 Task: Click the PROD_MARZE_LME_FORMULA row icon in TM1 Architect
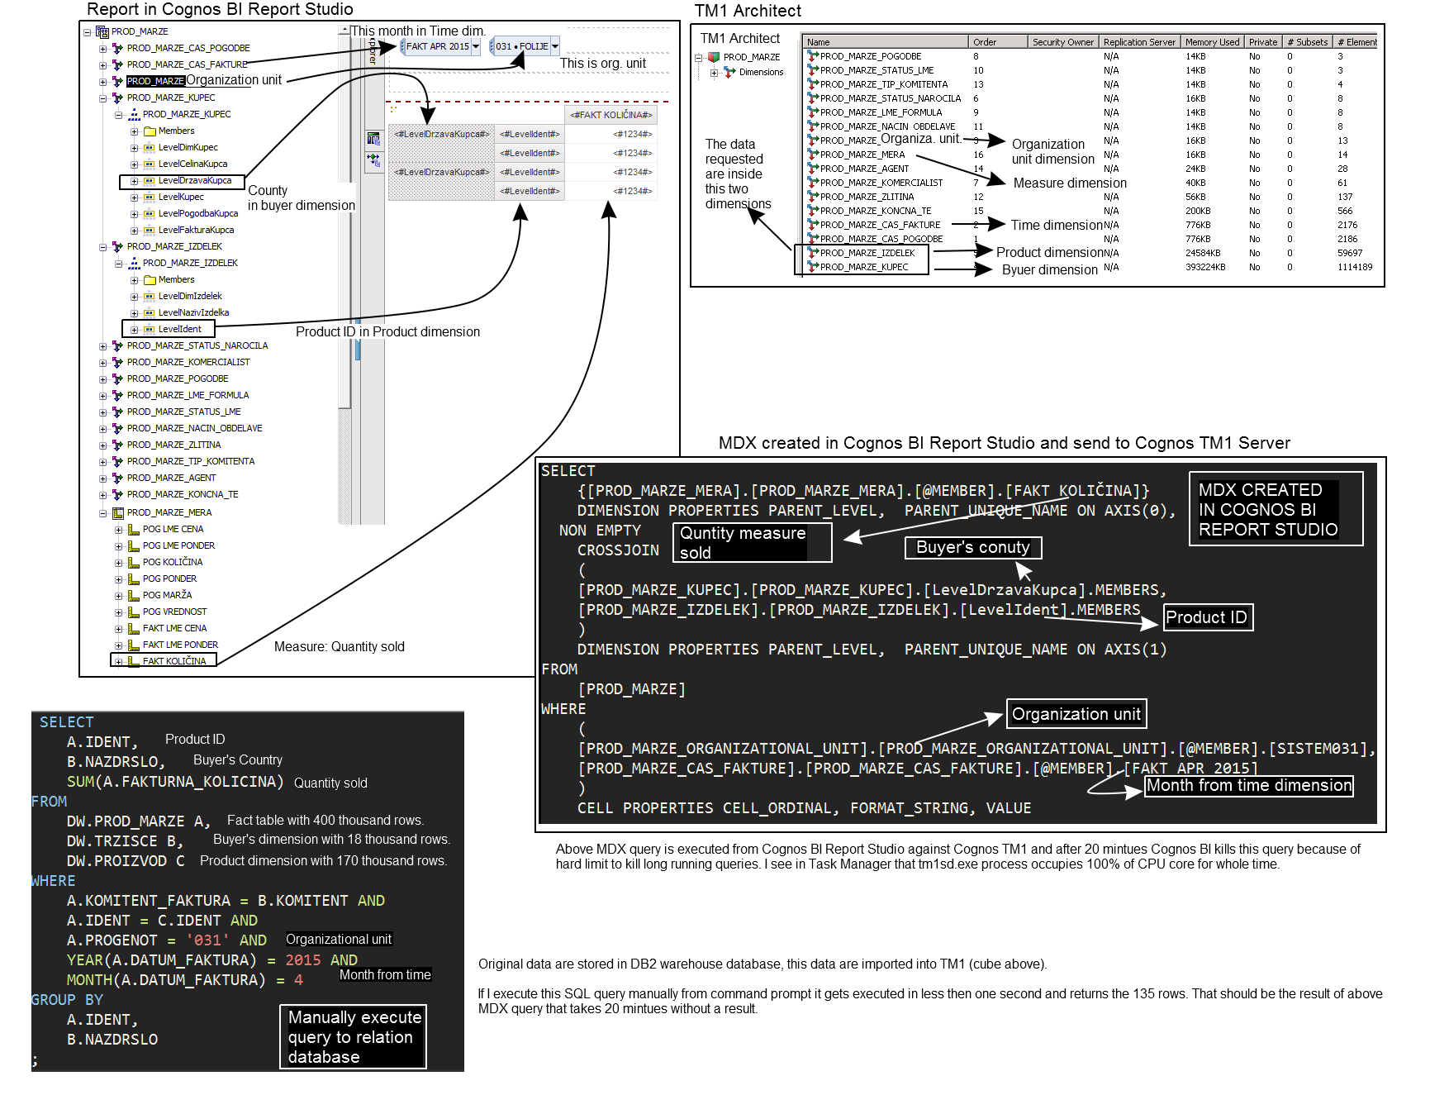(x=813, y=112)
